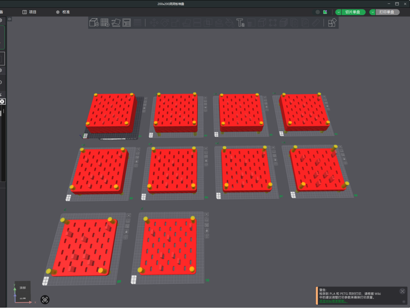Toggle the lock on plate 07

[x=275, y=160]
